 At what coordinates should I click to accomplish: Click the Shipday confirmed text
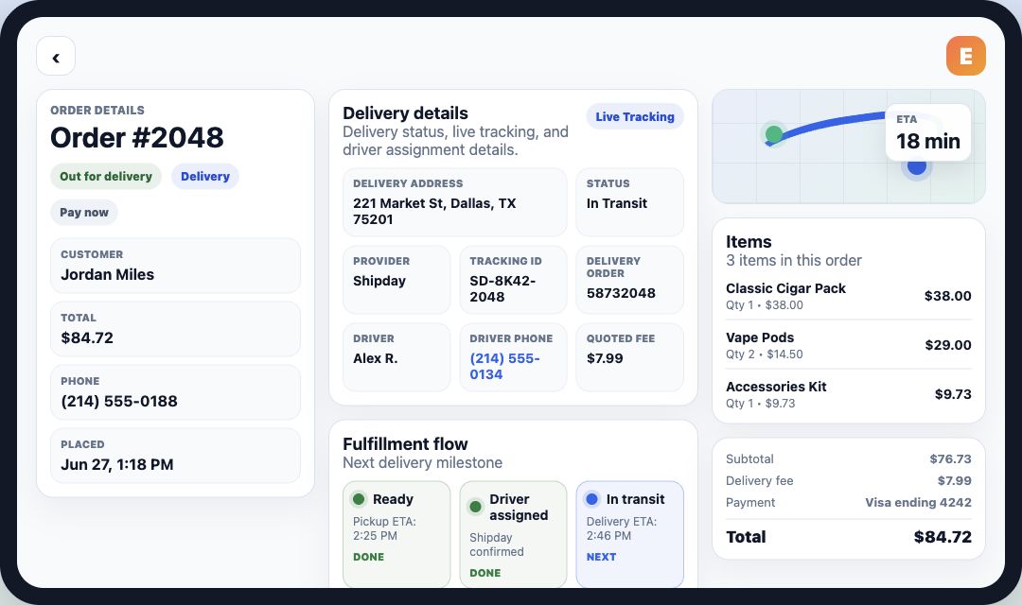(x=496, y=545)
